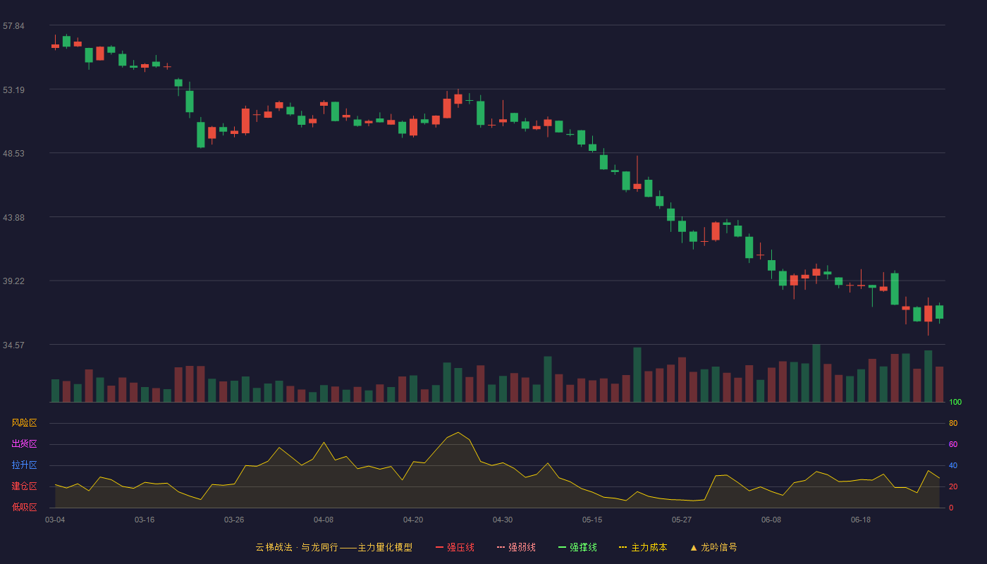
Task: Click the 53.19 price axis label
Action: (13, 90)
